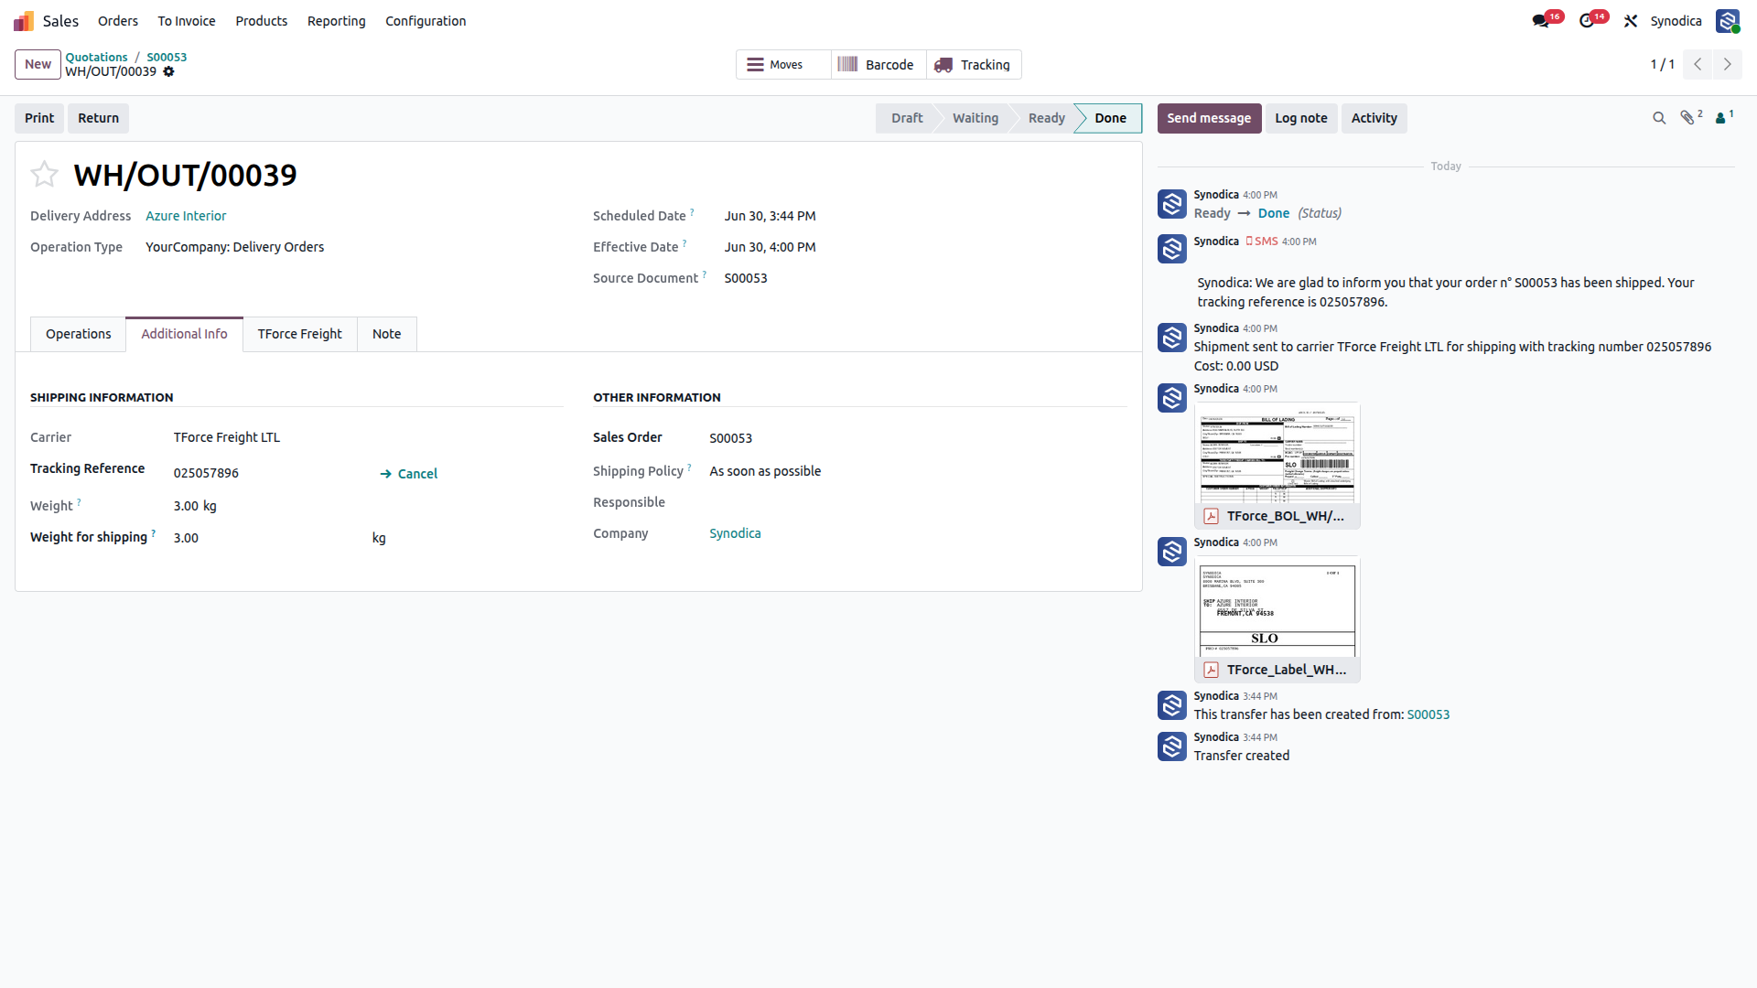Open the TForce shipping label thumbnail
This screenshot has width=1757, height=988.
pyautogui.click(x=1277, y=607)
